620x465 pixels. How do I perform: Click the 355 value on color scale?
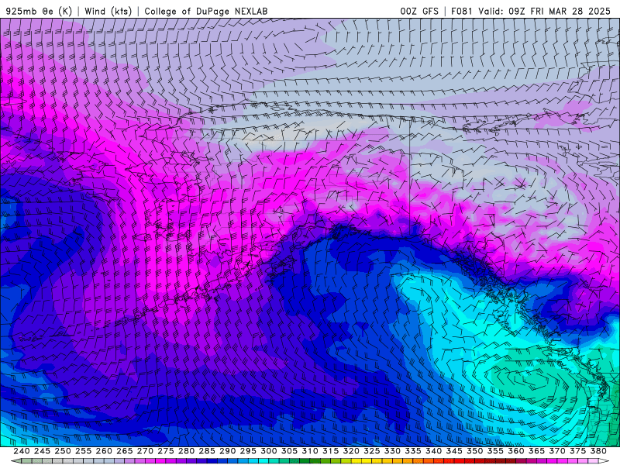(x=495, y=451)
